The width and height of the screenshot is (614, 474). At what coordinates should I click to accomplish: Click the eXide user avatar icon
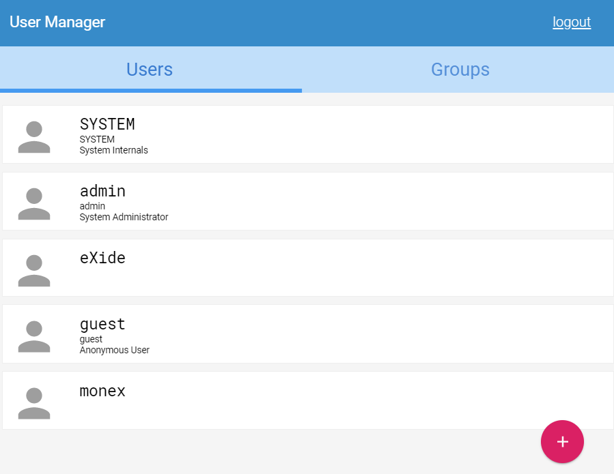tap(34, 270)
